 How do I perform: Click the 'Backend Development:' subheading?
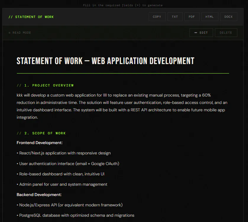pyautogui.click(x=39, y=195)
